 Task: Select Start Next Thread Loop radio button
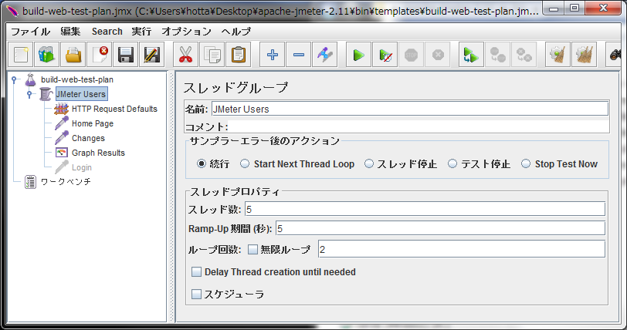click(245, 163)
